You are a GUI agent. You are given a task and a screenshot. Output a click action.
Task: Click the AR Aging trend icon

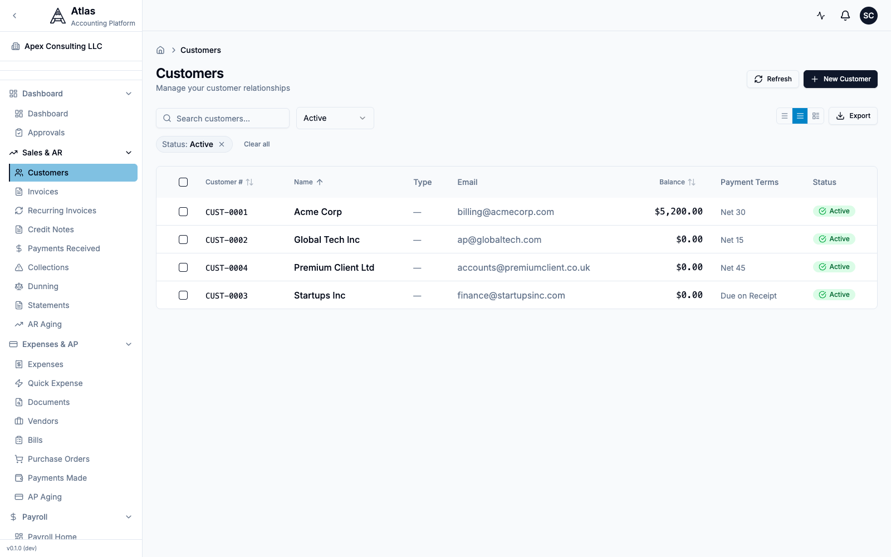coord(19,324)
